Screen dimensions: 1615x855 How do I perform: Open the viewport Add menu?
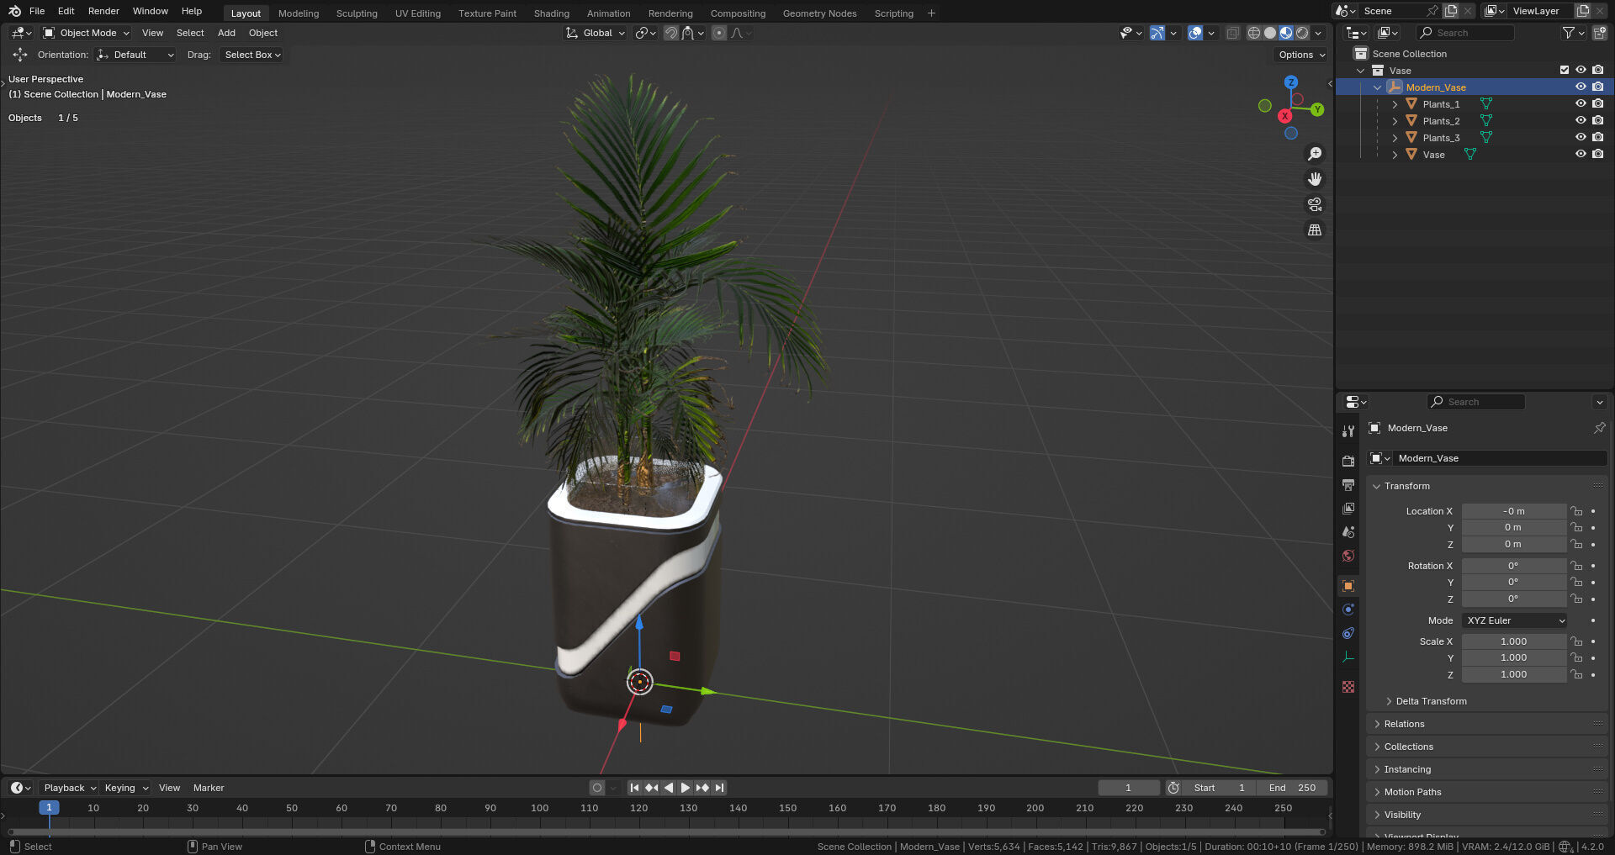[x=226, y=33]
